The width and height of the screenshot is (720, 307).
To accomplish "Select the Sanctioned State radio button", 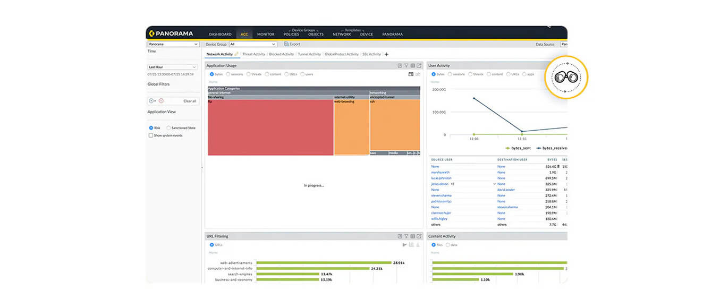I will click(168, 127).
